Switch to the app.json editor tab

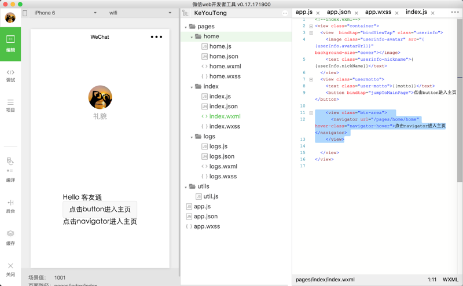(x=339, y=12)
